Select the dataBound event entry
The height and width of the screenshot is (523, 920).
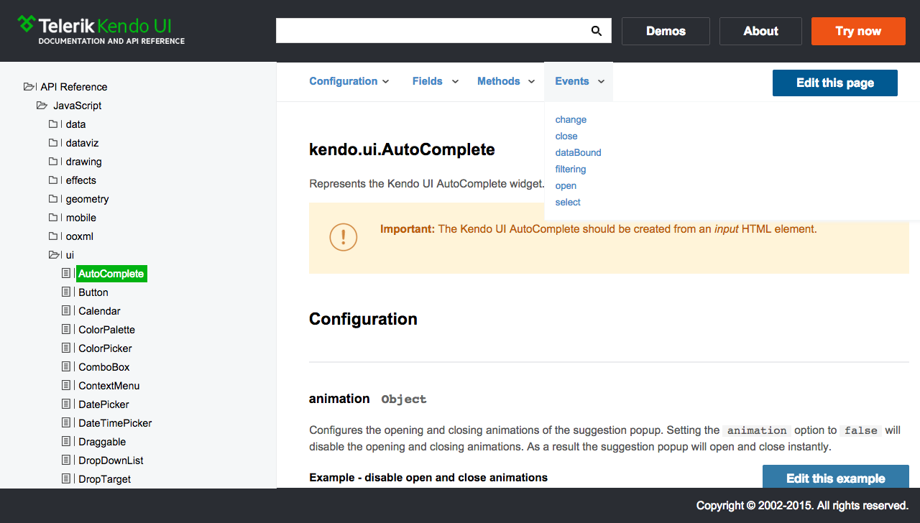pos(578,153)
